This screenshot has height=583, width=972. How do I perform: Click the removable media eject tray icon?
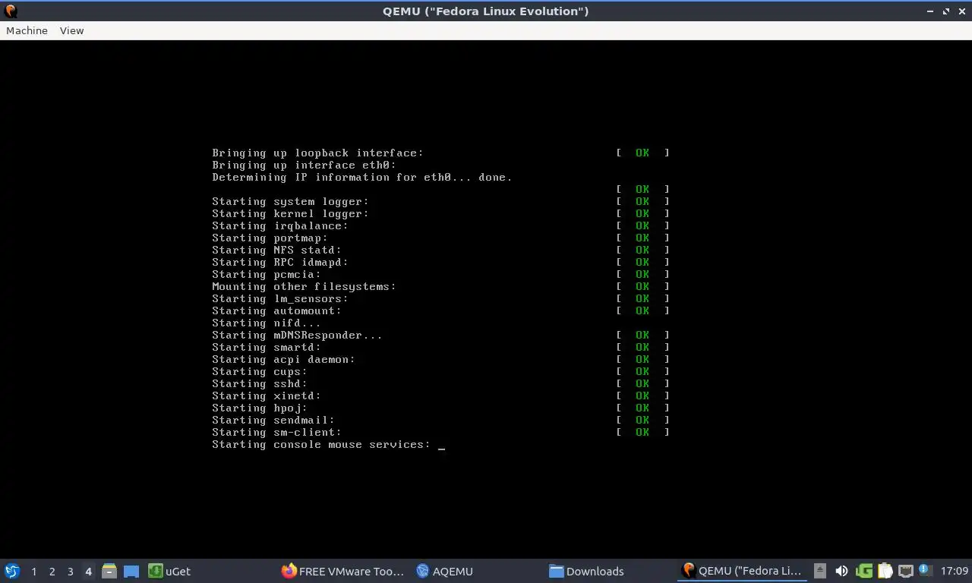820,571
